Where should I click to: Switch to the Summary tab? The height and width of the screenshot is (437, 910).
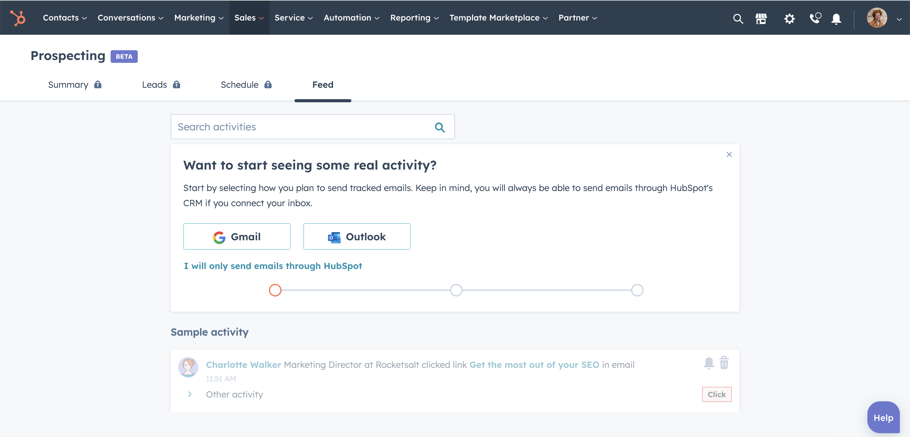click(68, 85)
